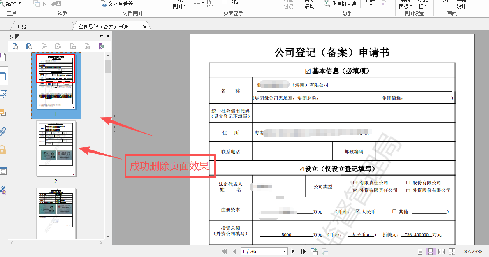Go to previous page button
489x257 pixels.
click(x=234, y=251)
